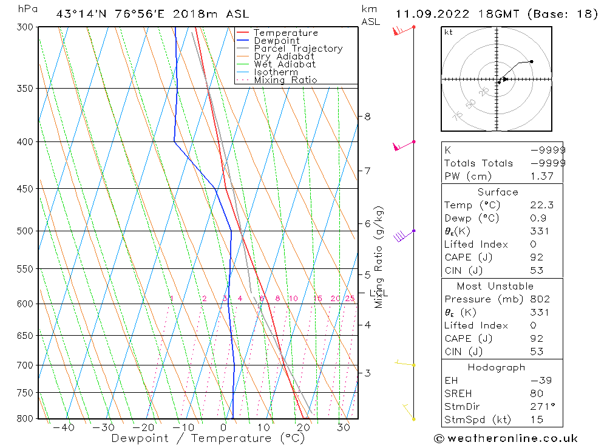Click the 'StmDir' value 271°

543,407
